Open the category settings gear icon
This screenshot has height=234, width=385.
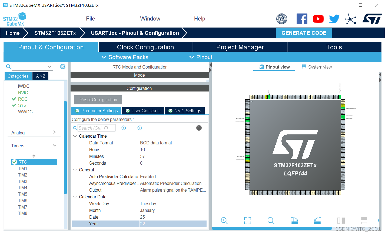63,66
